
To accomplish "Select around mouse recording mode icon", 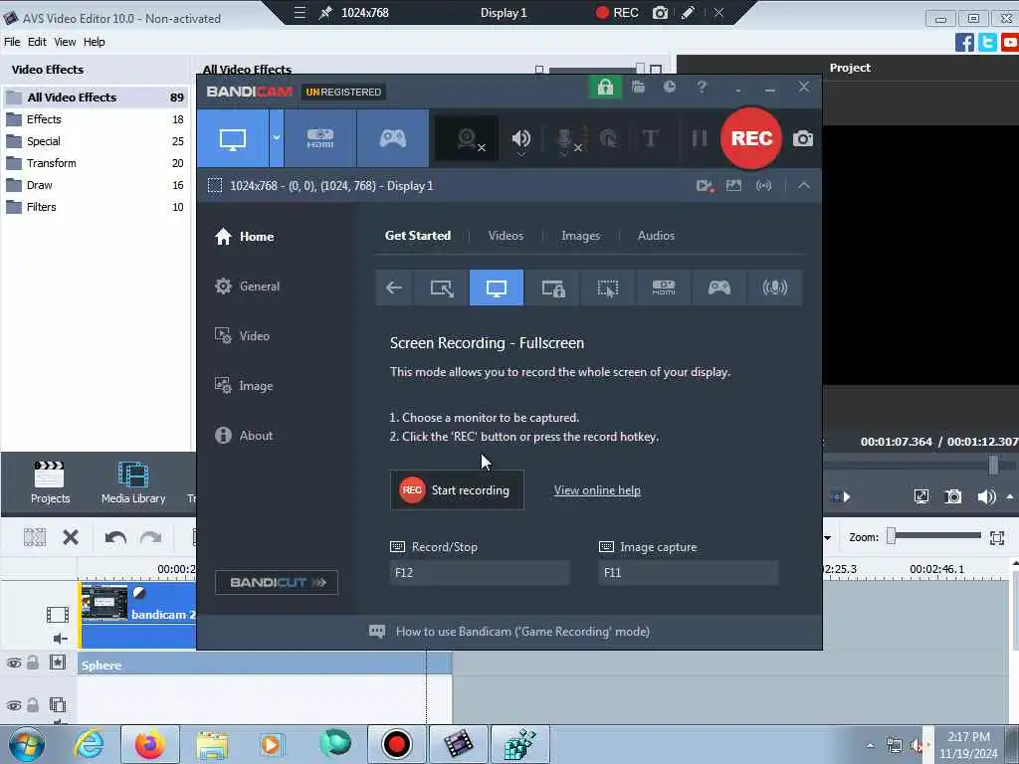I will [x=608, y=287].
